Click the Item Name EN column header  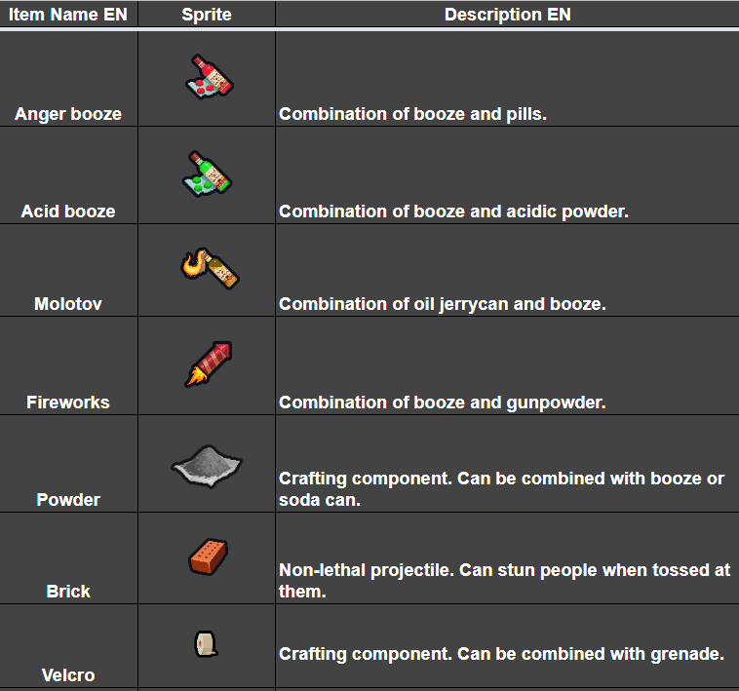(x=68, y=15)
